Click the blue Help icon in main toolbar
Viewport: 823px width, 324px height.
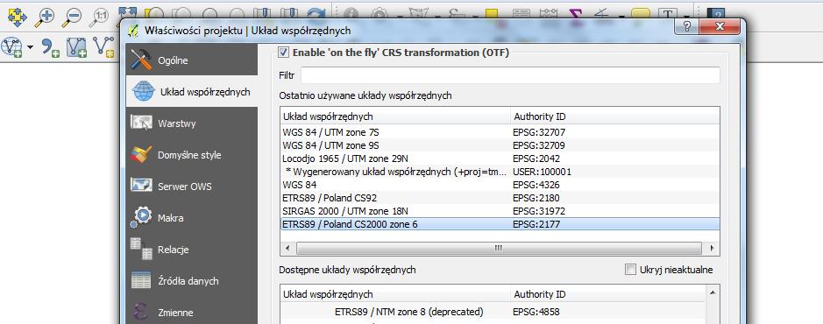pos(715,14)
